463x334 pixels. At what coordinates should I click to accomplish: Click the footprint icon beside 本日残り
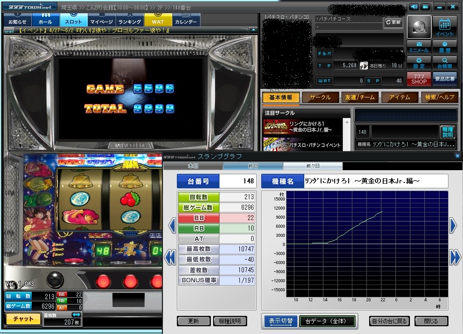364,65
